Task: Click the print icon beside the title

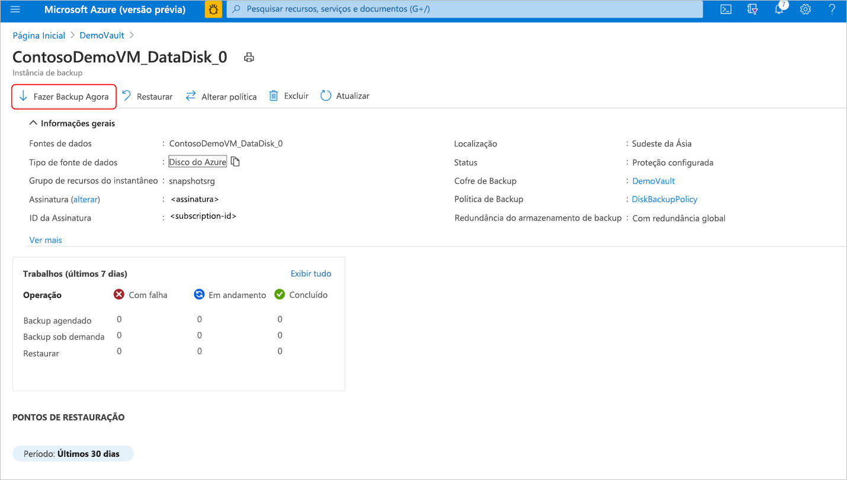Action: click(x=249, y=57)
